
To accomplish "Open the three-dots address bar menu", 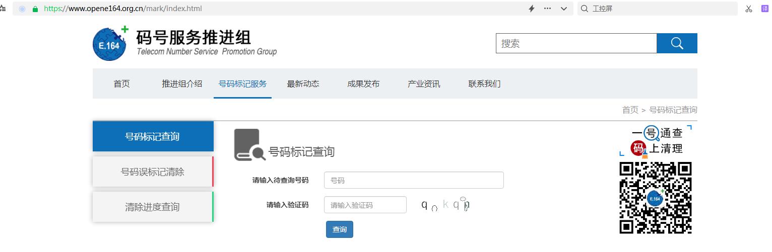I will coord(547,9).
